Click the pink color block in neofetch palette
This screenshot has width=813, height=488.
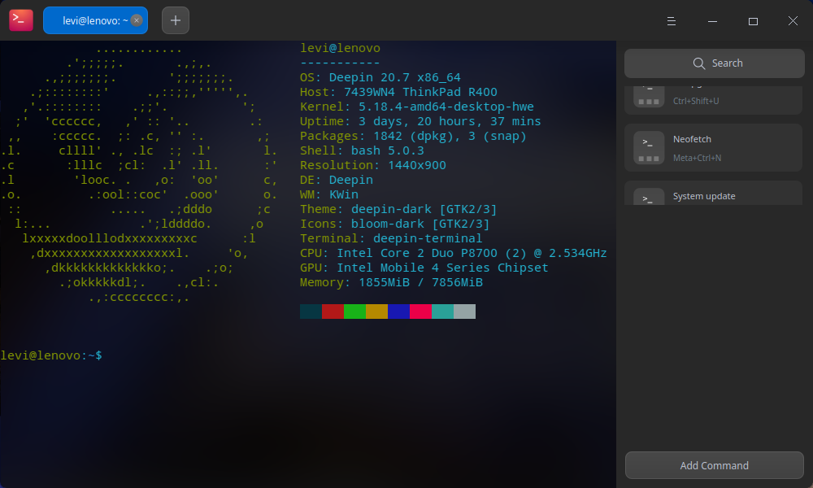point(420,312)
